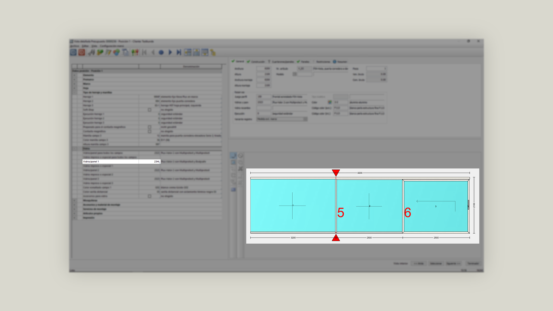Viewport: 553px width, 311px height.
Task: Select glass pane 1 in the drawing
Action: (x=293, y=205)
